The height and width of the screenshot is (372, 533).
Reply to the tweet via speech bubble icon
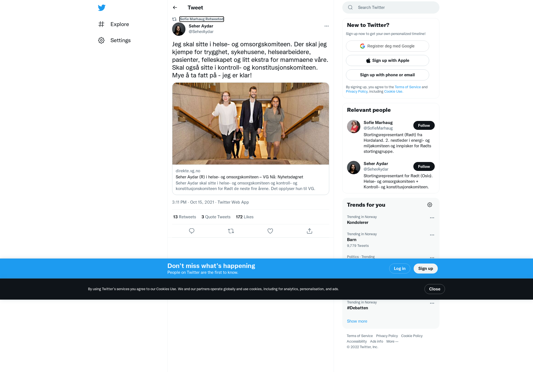[192, 231]
